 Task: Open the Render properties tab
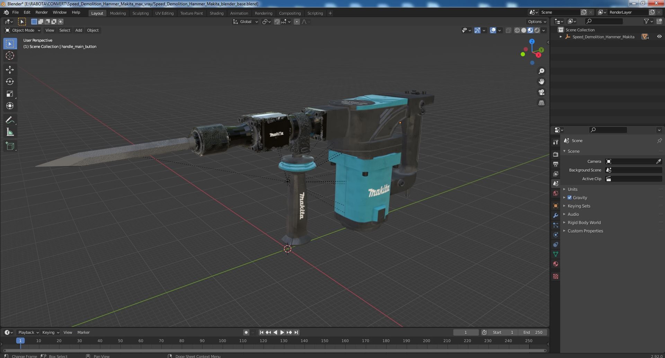556,154
